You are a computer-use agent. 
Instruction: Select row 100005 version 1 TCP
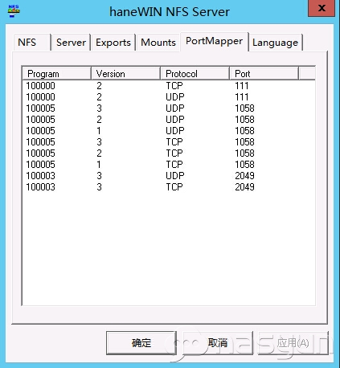click(169, 165)
